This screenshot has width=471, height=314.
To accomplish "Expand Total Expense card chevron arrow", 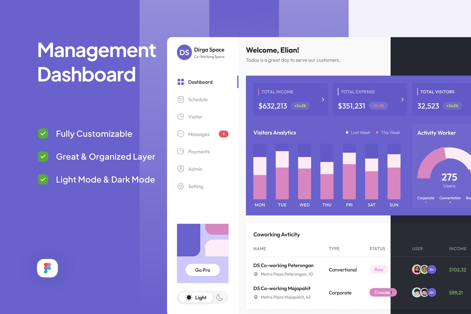I will point(402,99).
